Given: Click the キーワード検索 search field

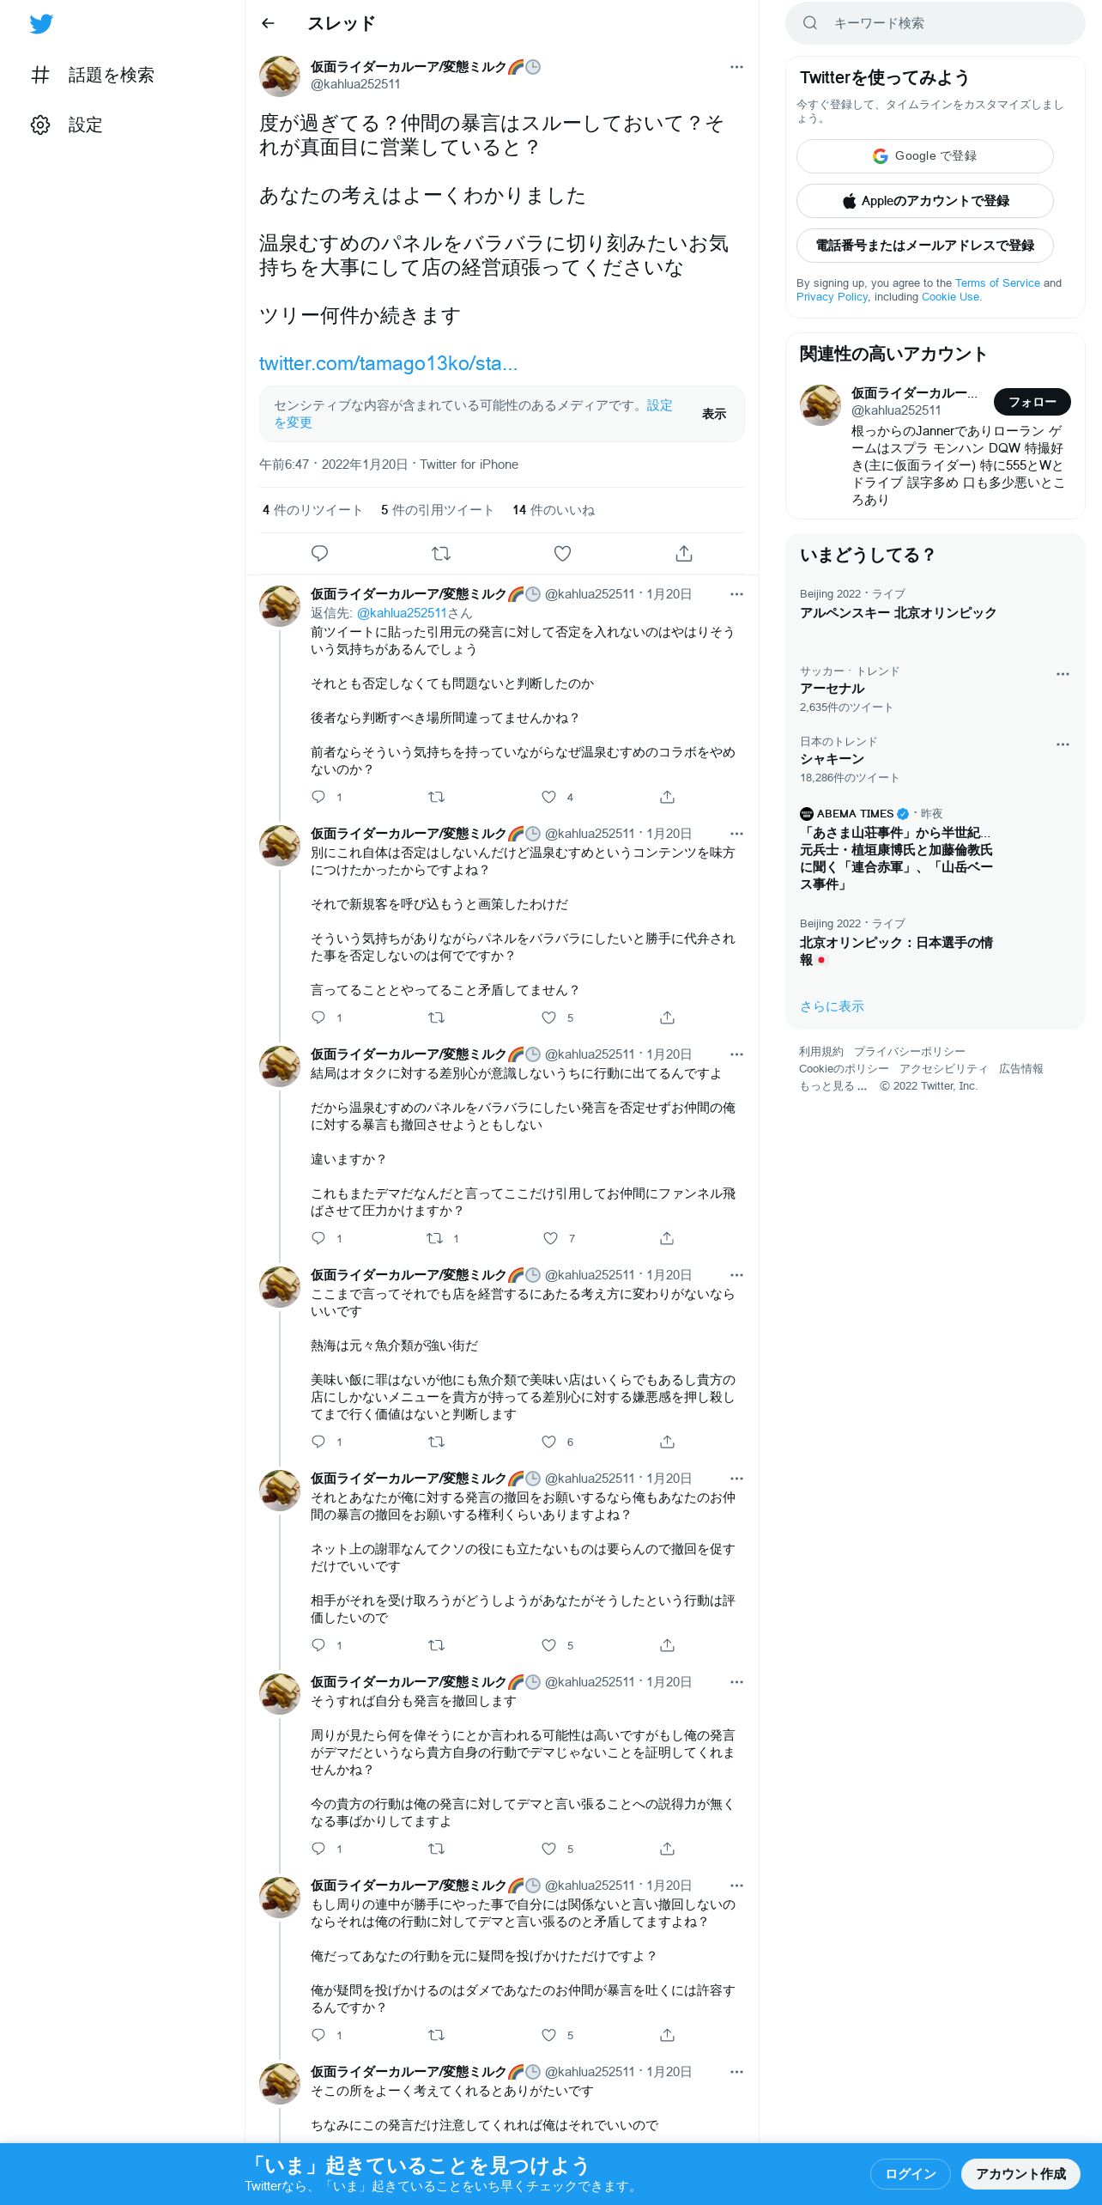Looking at the screenshot, I should pos(935,23).
